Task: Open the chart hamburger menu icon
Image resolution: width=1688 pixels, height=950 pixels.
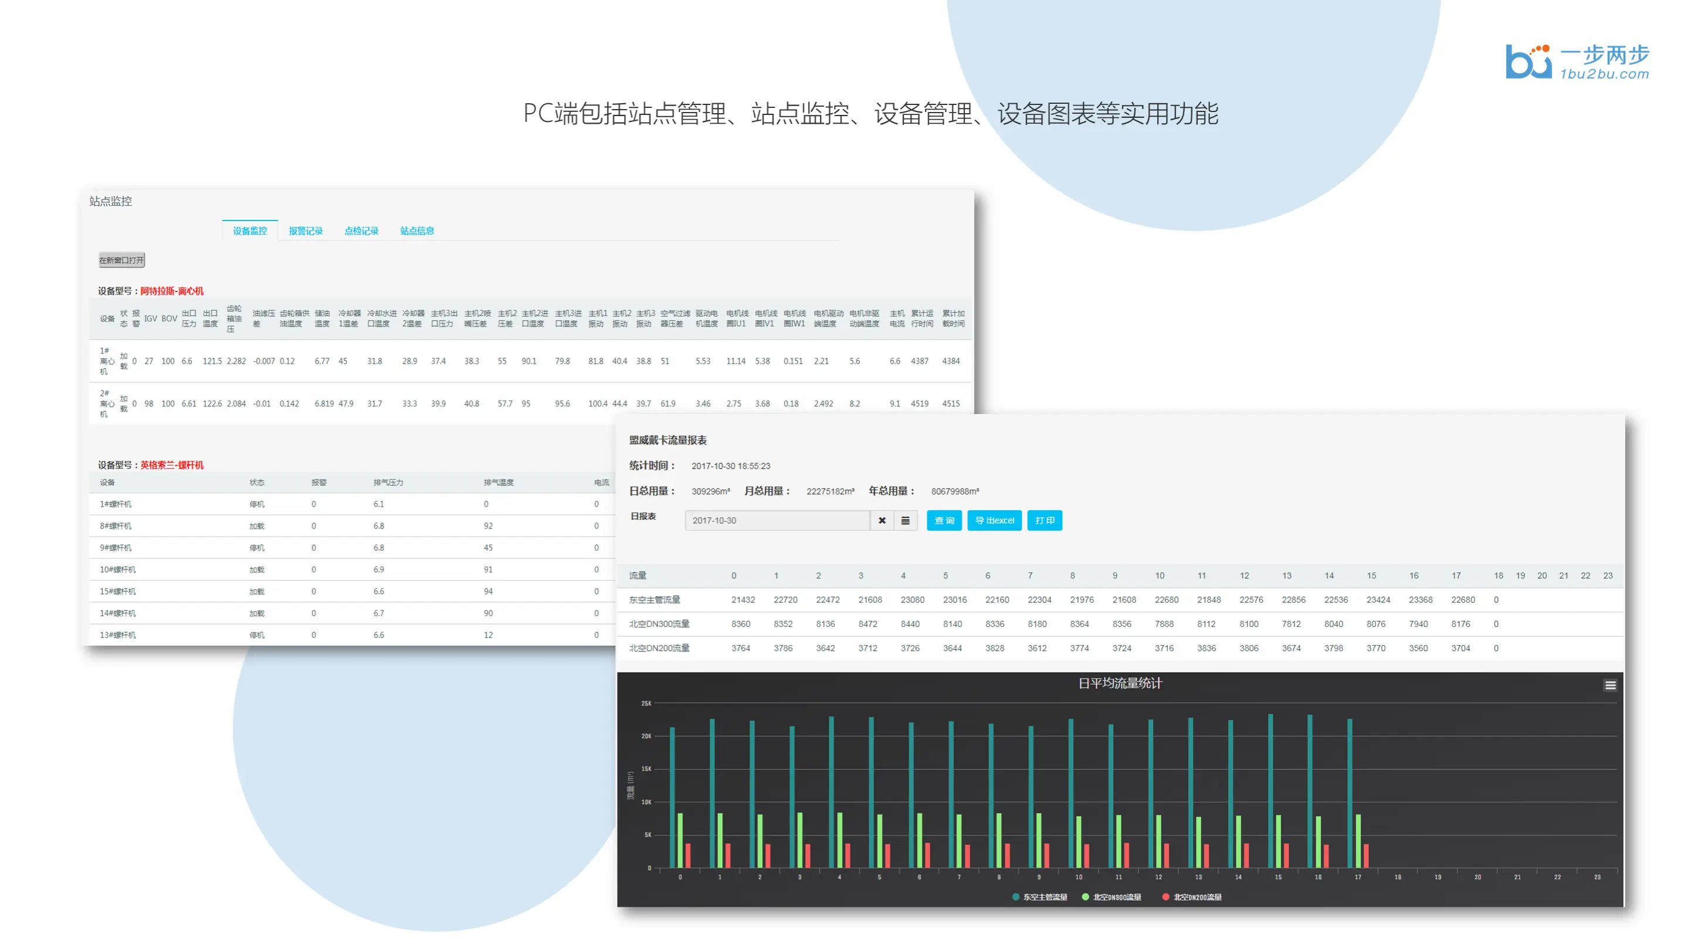Action: pos(1609,686)
